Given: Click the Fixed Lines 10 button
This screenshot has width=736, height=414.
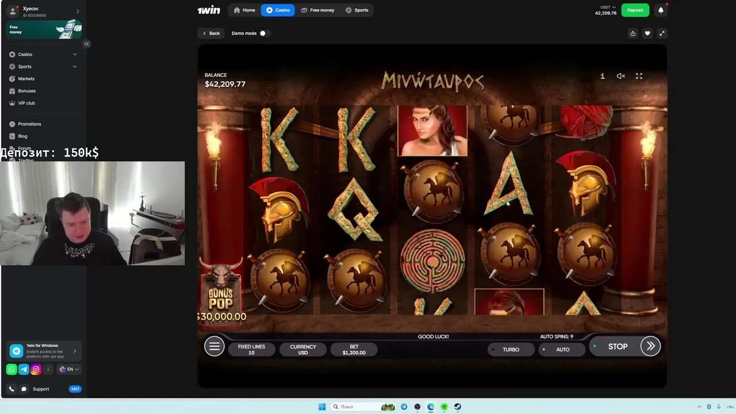Looking at the screenshot, I should (252, 350).
